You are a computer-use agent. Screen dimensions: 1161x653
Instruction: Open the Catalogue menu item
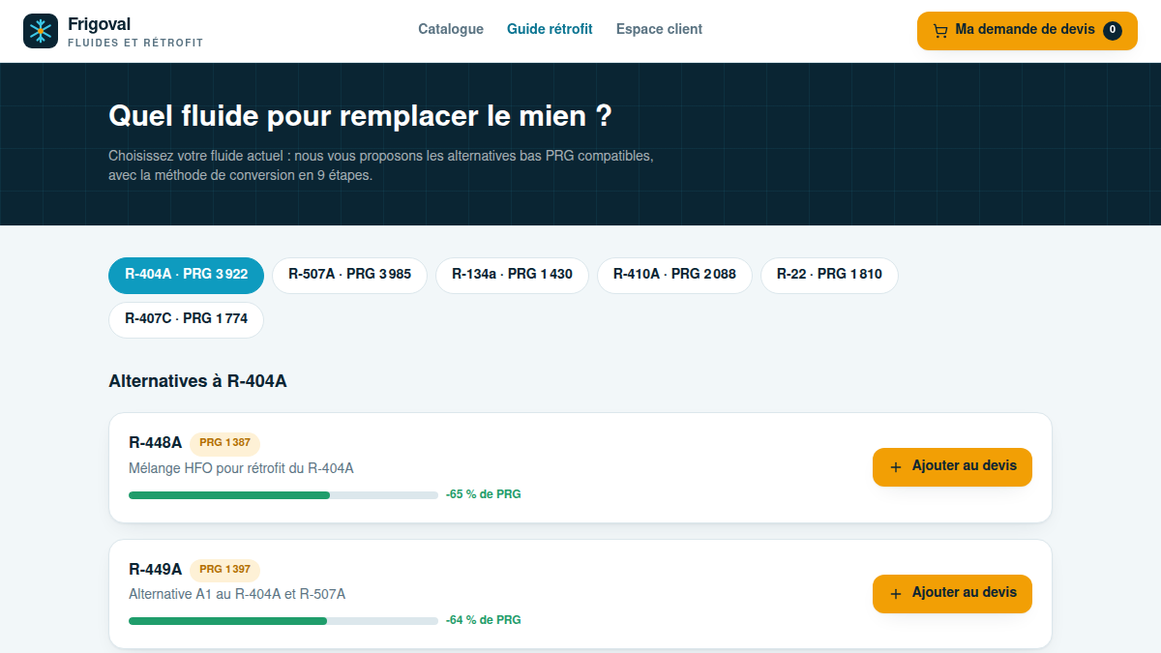point(451,29)
